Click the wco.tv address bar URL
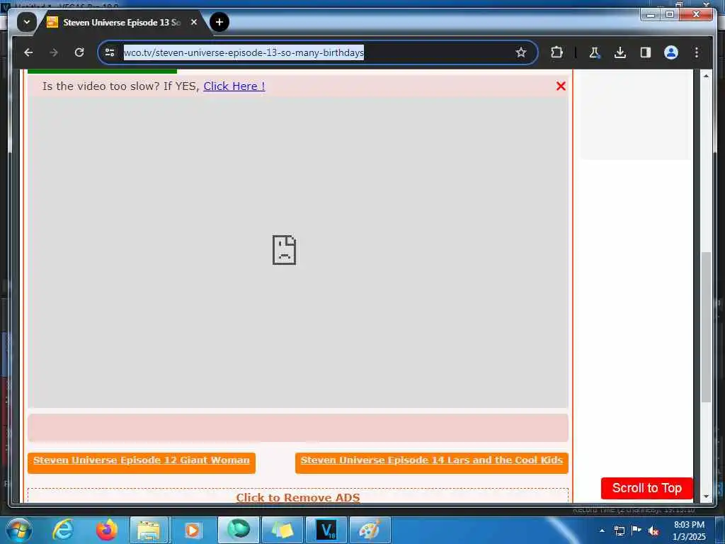 pos(244,52)
